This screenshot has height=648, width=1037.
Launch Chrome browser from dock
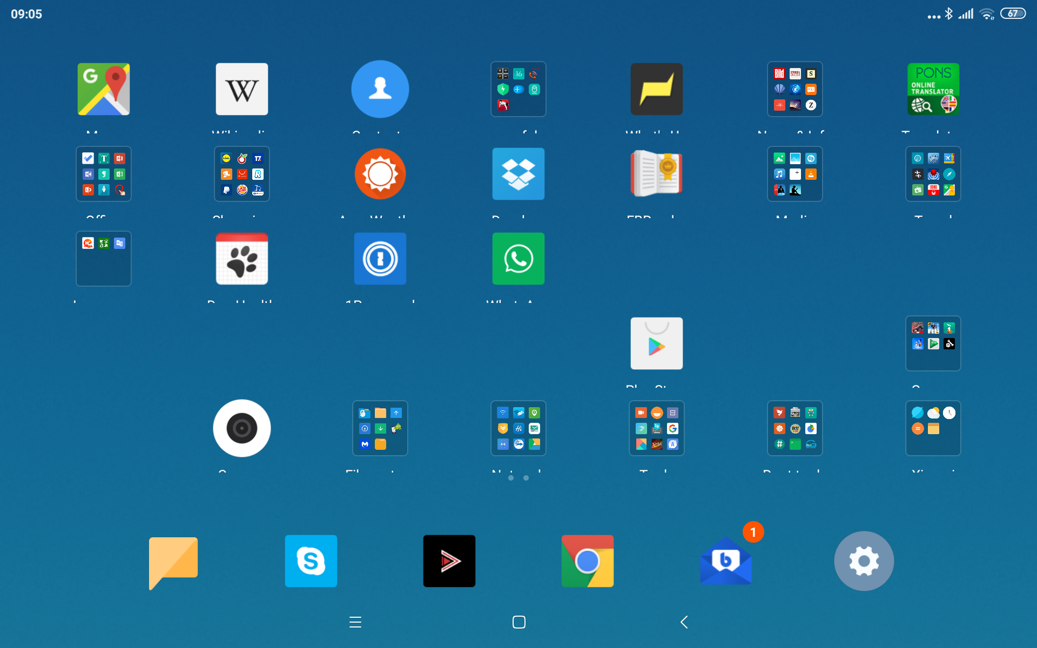[588, 561]
